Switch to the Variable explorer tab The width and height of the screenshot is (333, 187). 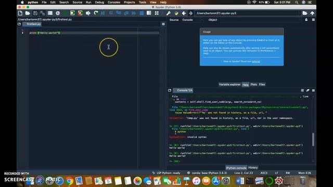(x=229, y=84)
